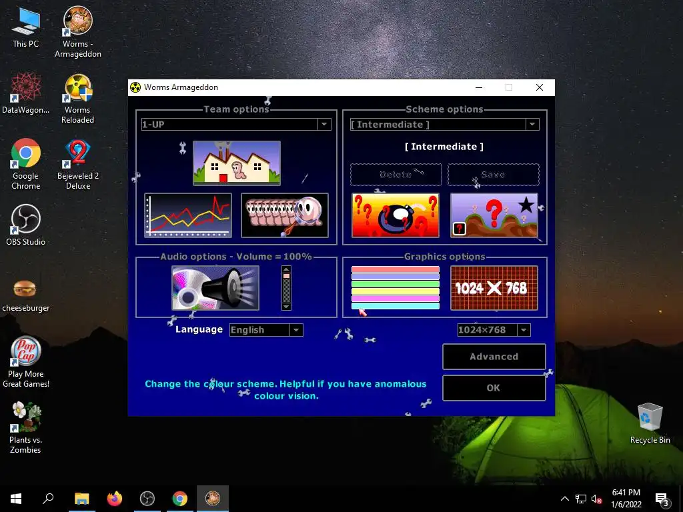Select the Worms - Armageddon desktop shortcut
Viewport: 683px width, 512px height.
78,32
